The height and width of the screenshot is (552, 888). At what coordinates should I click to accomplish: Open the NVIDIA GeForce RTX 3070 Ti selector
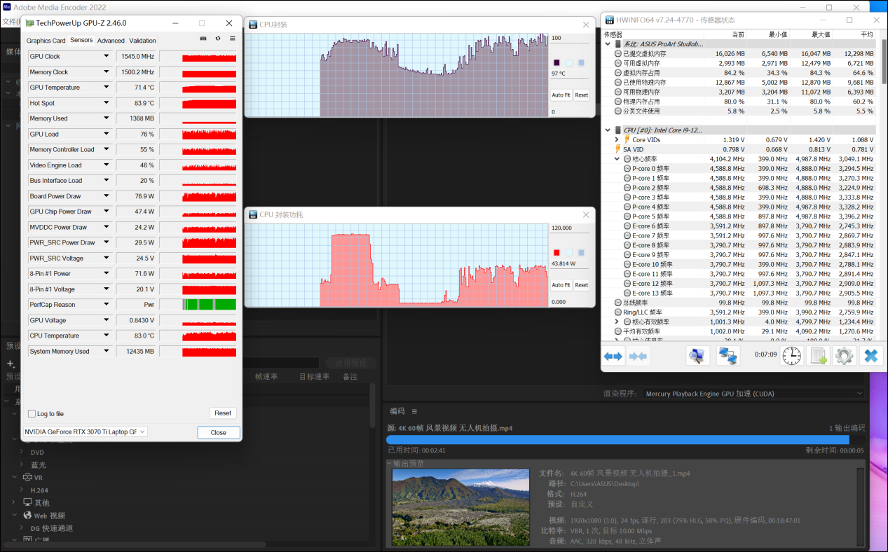pos(85,432)
